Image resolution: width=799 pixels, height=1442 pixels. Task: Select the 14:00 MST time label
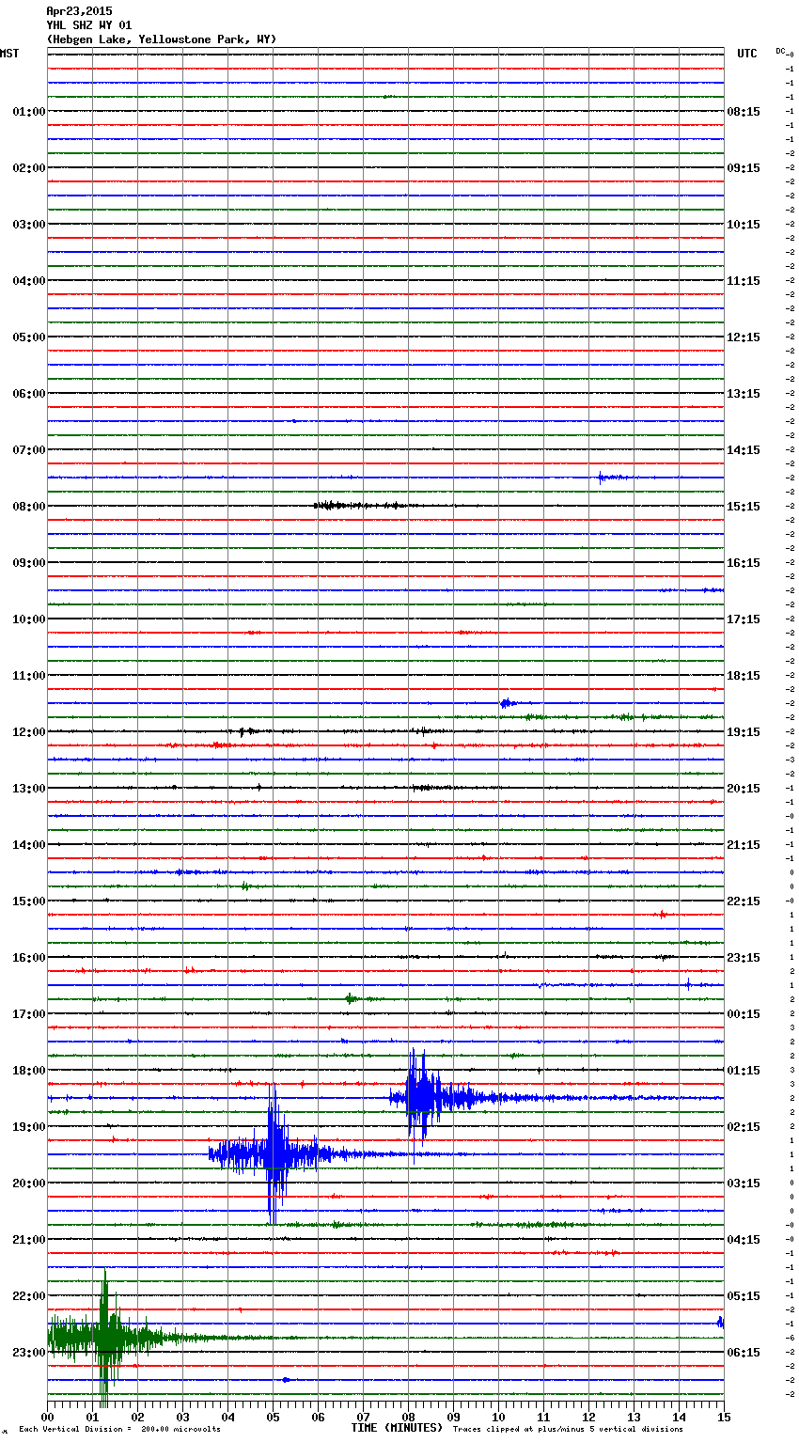point(29,844)
